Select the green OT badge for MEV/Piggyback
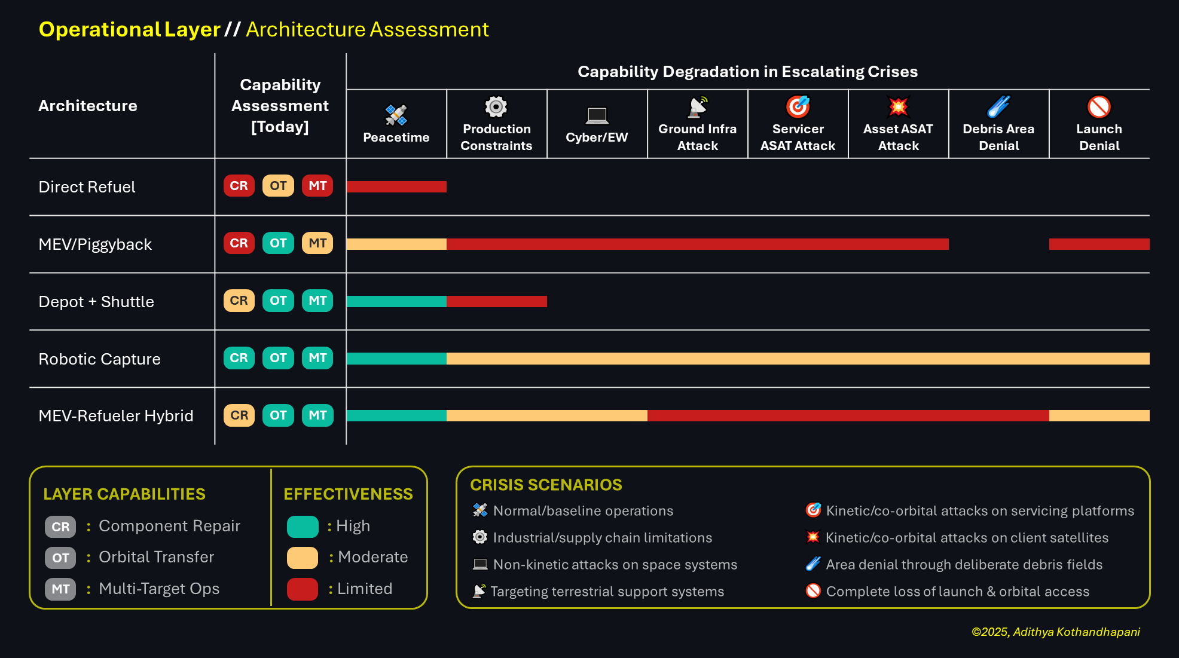 click(278, 243)
